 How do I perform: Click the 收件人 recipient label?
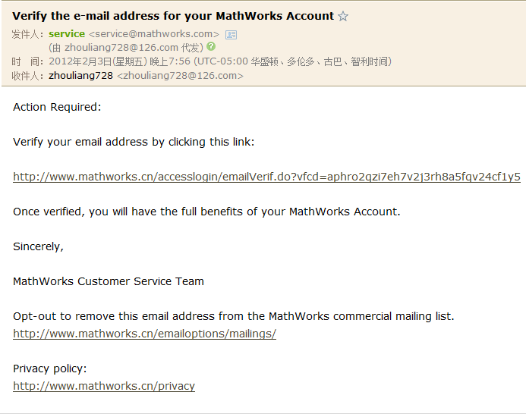click(28, 76)
